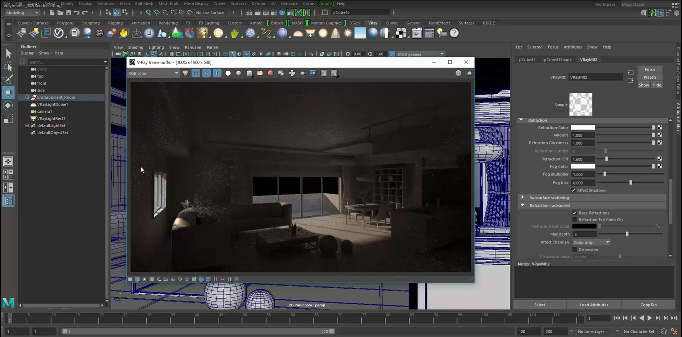Open the RGB color display dropdown
Viewport: 682px width, 337px height.
click(x=177, y=73)
